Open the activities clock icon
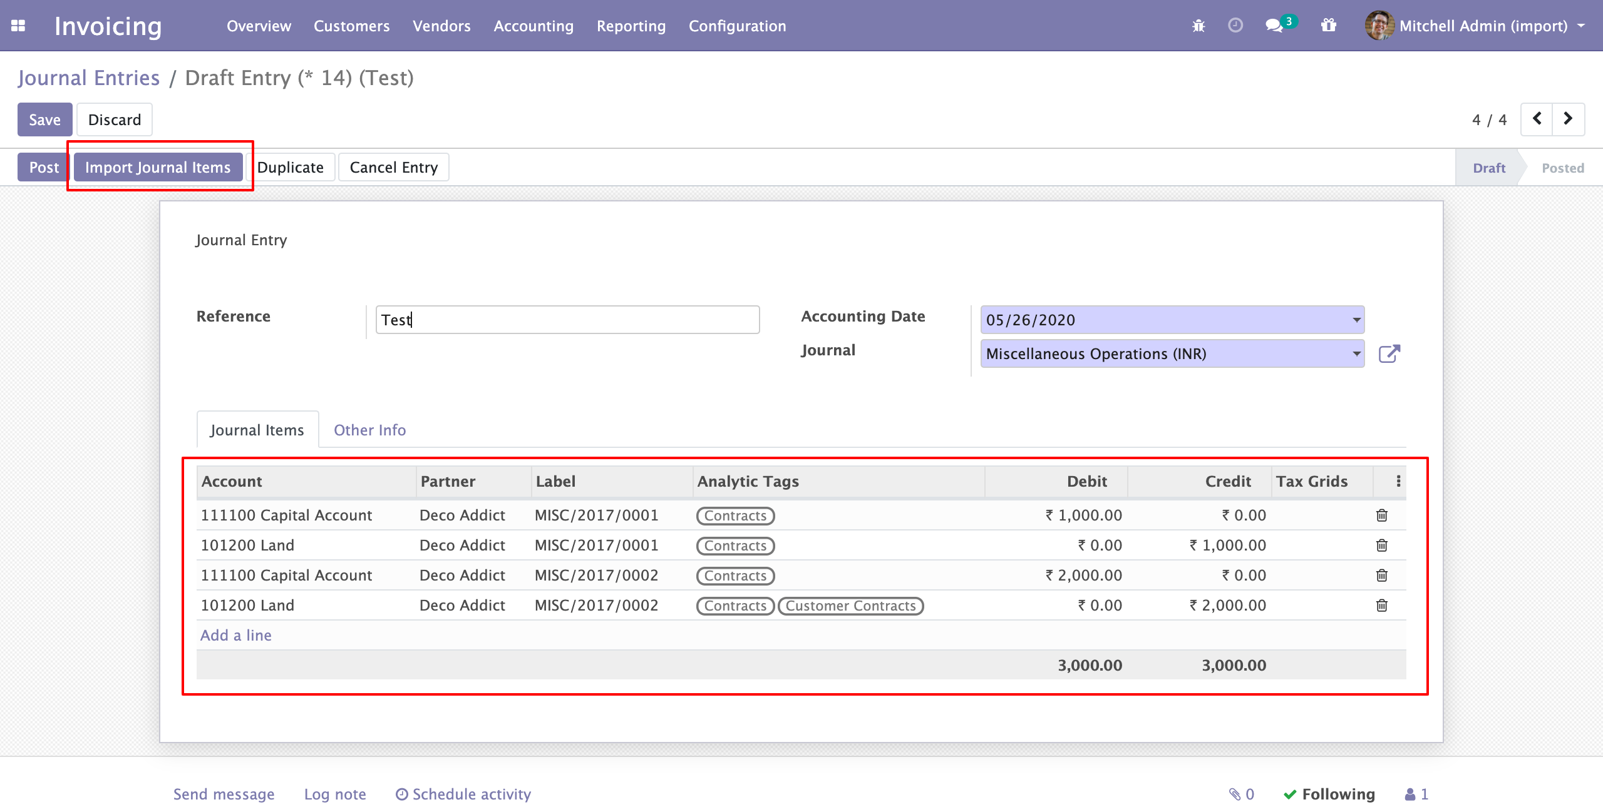The width and height of the screenshot is (1603, 807). [1235, 26]
